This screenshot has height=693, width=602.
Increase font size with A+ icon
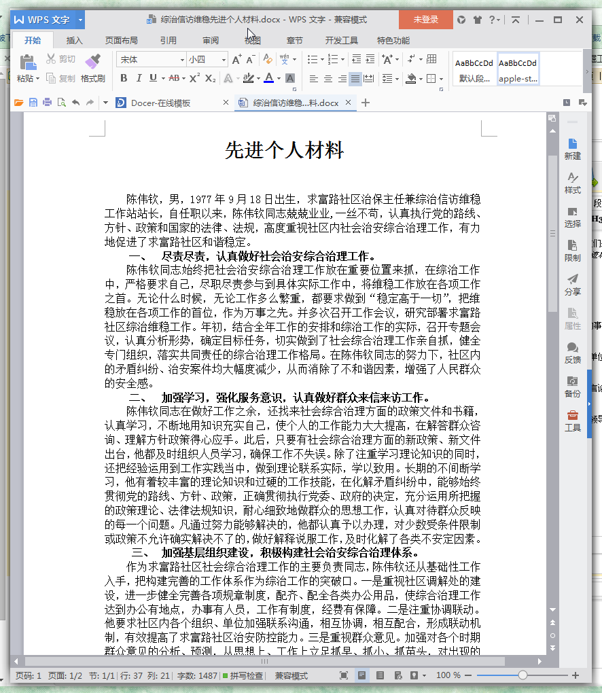coord(237,59)
